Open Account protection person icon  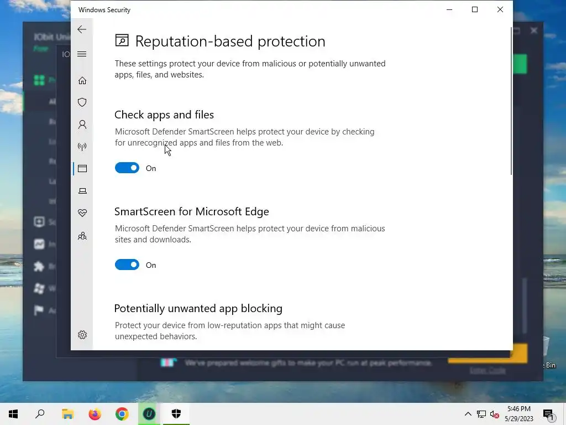coord(82,125)
